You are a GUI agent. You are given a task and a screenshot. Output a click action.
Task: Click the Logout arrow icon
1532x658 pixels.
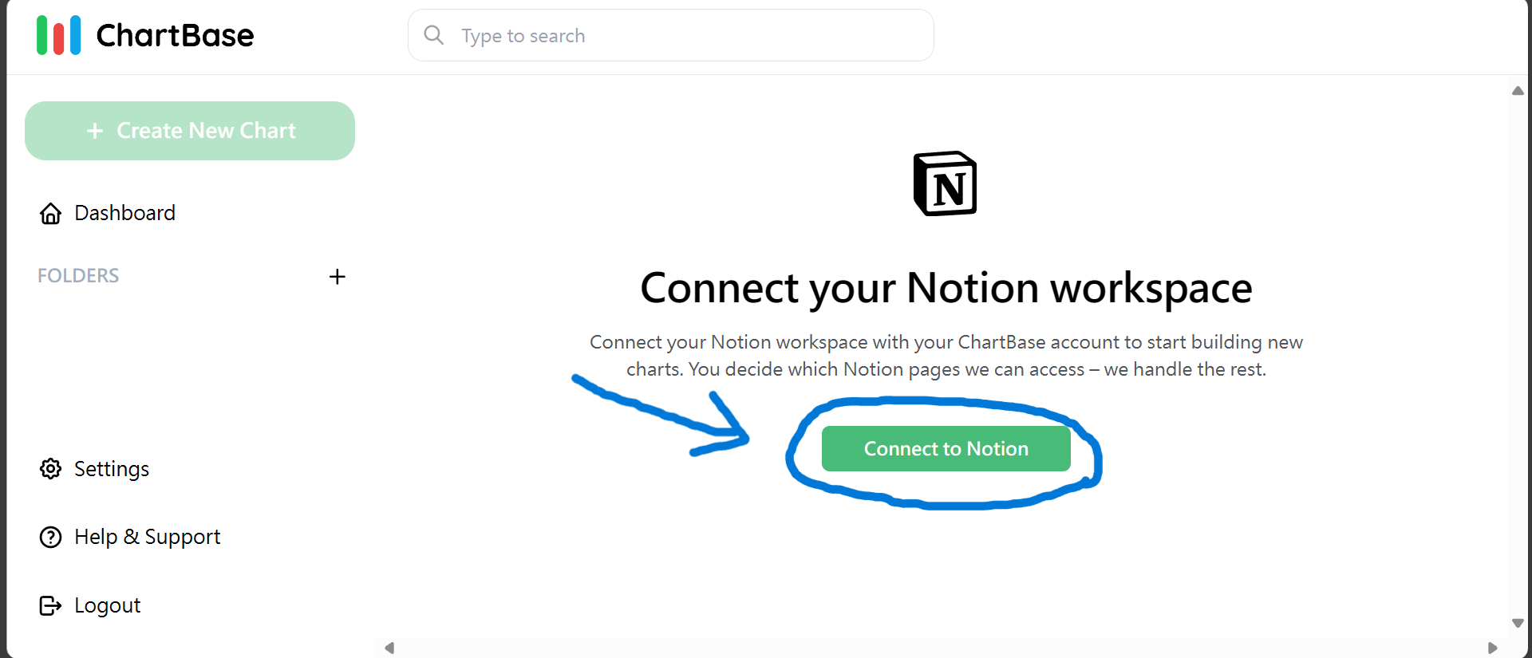click(49, 605)
